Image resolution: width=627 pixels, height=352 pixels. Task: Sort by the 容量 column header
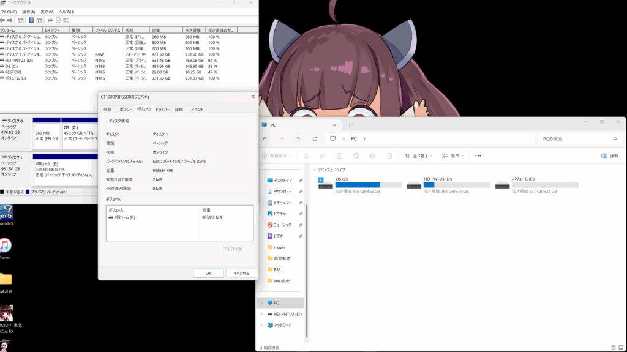166,31
